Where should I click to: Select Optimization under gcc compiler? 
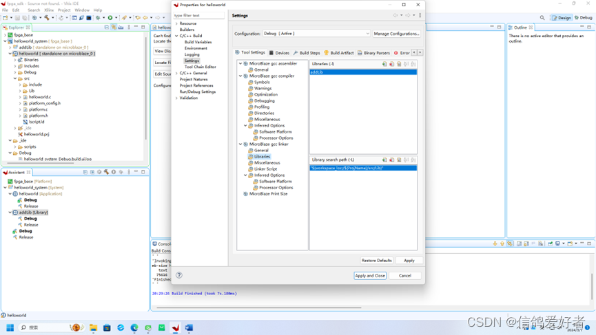pos(266,95)
